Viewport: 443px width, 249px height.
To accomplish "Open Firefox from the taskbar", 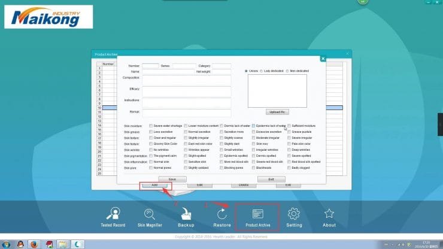I will click(x=34, y=244).
